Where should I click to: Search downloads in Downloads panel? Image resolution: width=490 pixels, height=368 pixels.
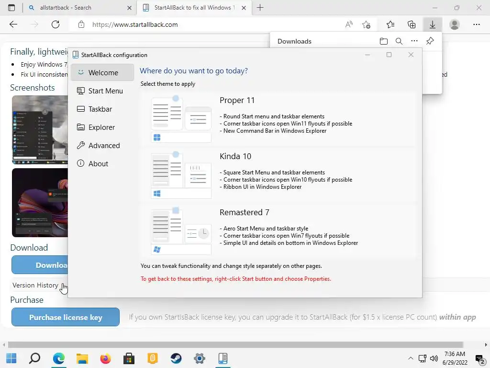point(399,41)
